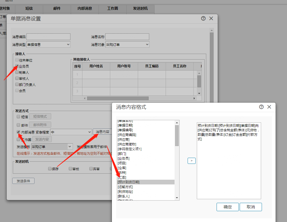Image resolution: width=287 pixels, height=222 pixels.
Task: Check the 往来单位 receiver checkbox
Action: [17, 60]
